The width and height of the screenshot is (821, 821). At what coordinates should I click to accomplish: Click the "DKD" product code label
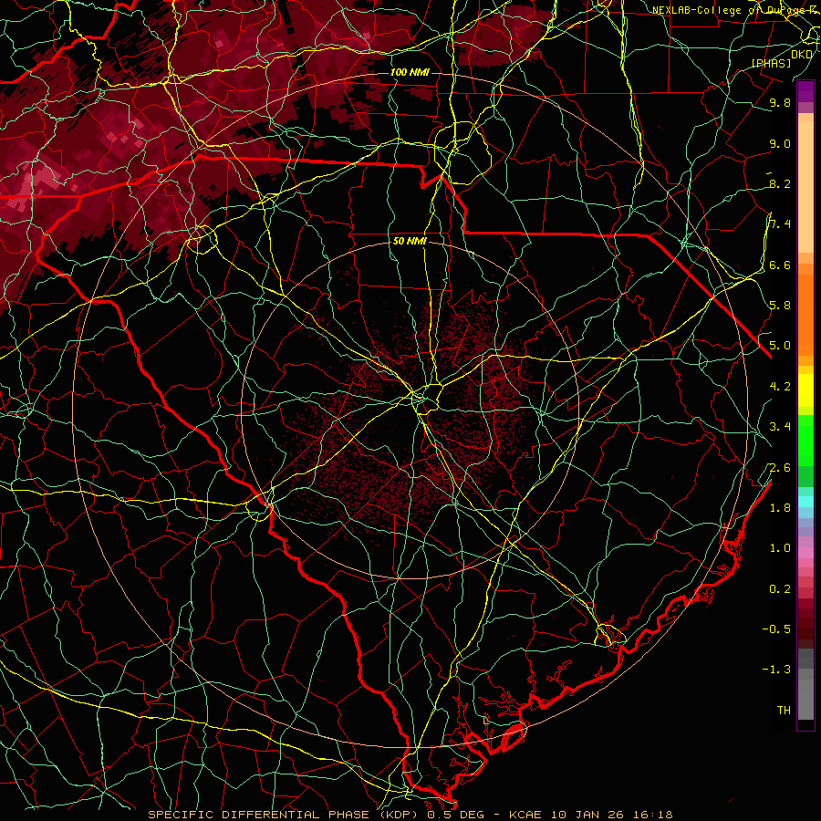pyautogui.click(x=802, y=54)
